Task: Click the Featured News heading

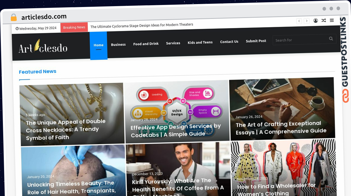Action: click(37, 72)
